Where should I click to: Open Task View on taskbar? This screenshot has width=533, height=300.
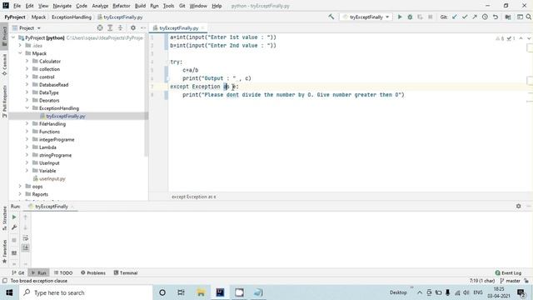click(181, 292)
